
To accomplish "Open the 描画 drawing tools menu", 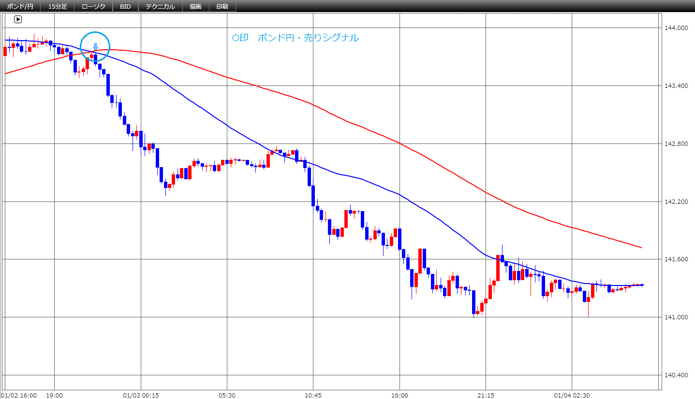I will [196, 6].
